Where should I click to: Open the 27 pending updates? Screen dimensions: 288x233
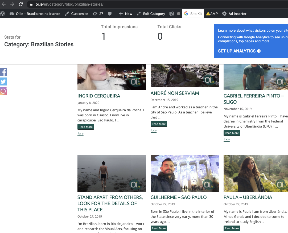[98, 14]
